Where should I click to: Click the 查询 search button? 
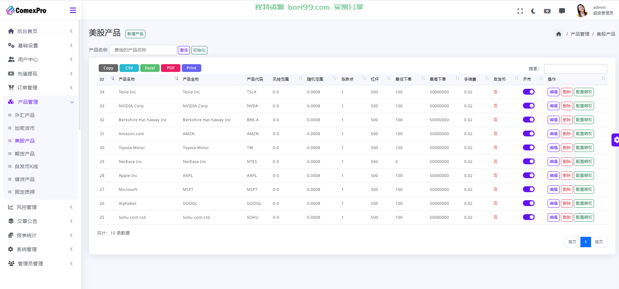click(x=184, y=50)
